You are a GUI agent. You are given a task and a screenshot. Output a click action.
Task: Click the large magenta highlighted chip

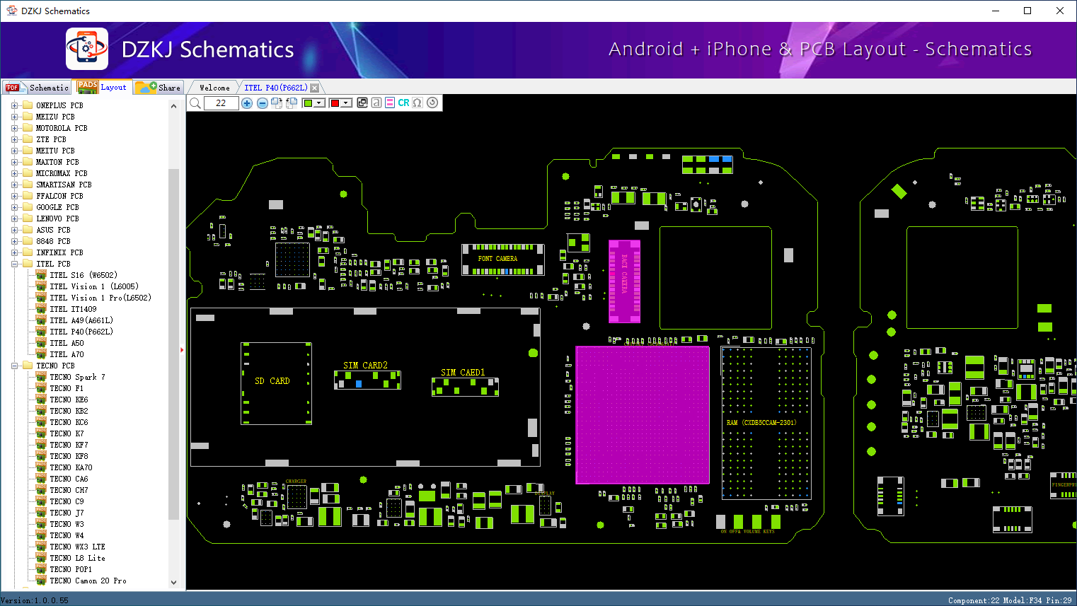643,415
